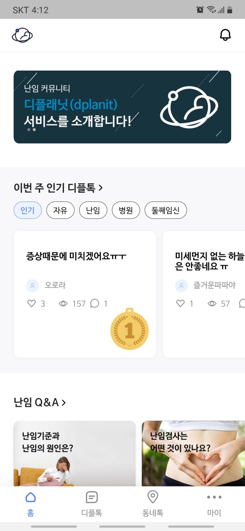Viewport: 245px width, 531px height.
Task: Select the 자유 filter chip
Action: pyautogui.click(x=60, y=210)
